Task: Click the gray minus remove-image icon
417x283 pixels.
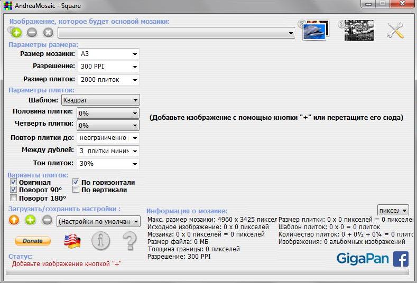Action: 32,33
